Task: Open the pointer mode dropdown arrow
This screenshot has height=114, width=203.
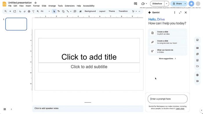Action: click(x=136, y=11)
